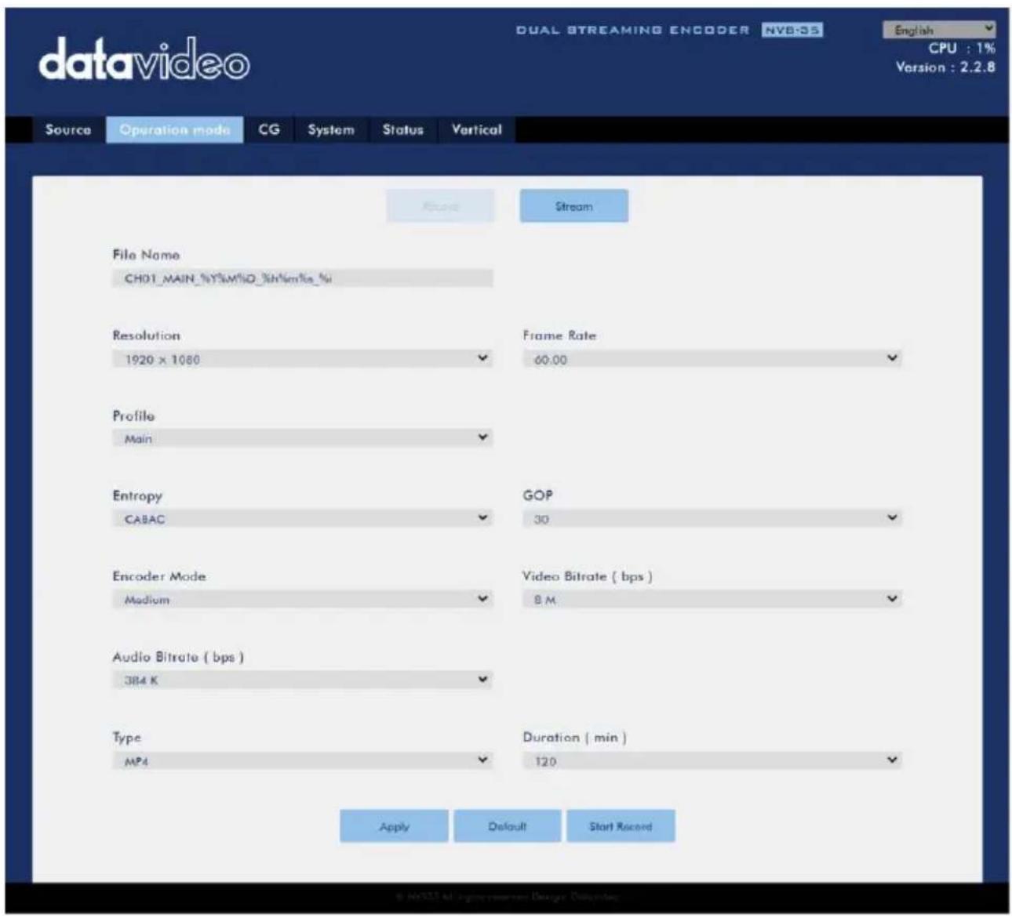The image size is (1012, 918).
Task: Select the Operation mode tab
Action: pyautogui.click(x=175, y=130)
